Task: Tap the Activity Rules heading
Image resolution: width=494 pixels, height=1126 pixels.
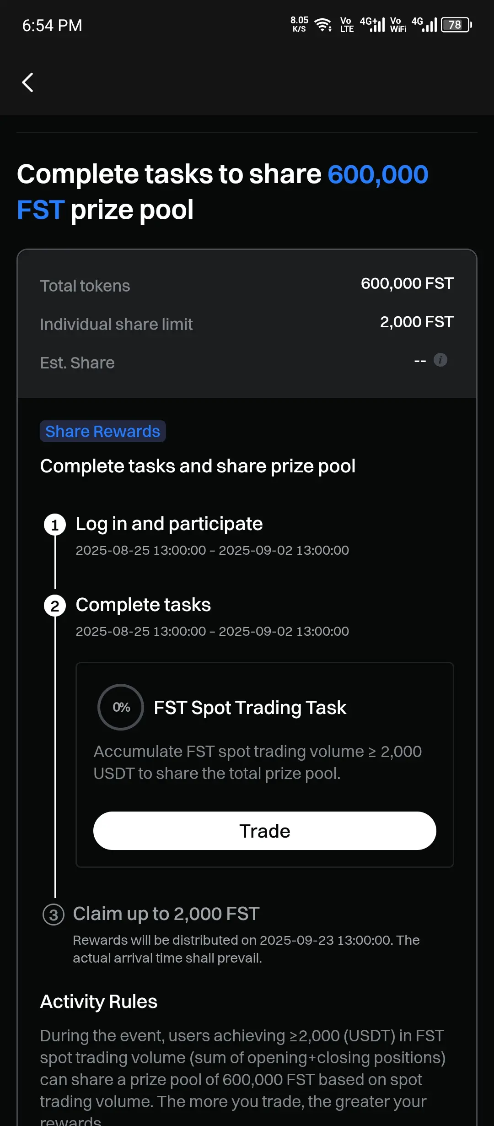Action: (99, 1001)
